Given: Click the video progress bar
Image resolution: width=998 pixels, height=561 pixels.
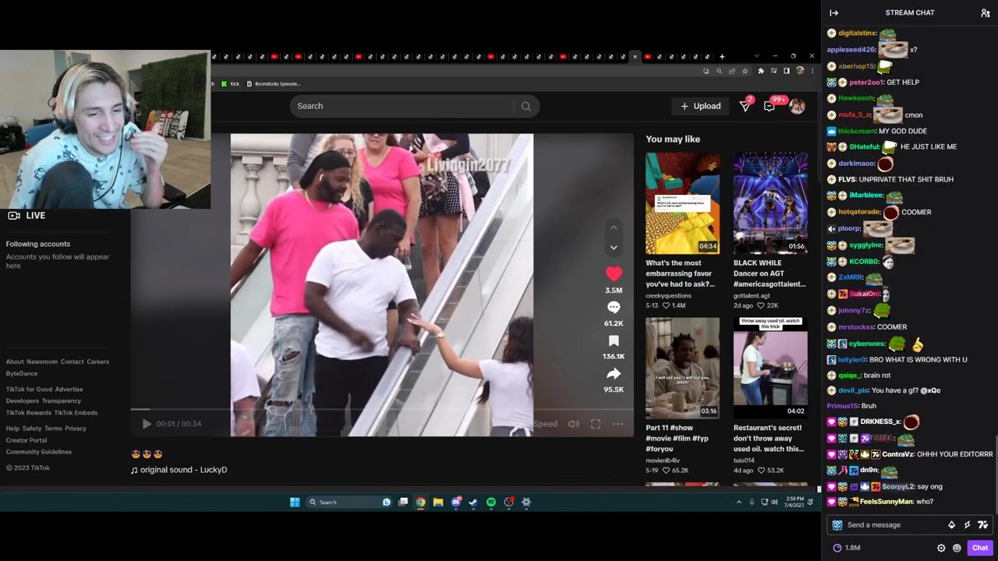Looking at the screenshot, I should [382, 409].
